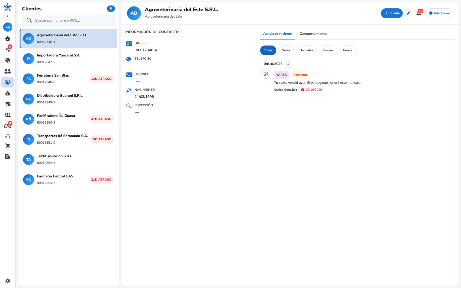Click the Nacimiento party popper icon
Screen dimensions: 461x288
129,90
